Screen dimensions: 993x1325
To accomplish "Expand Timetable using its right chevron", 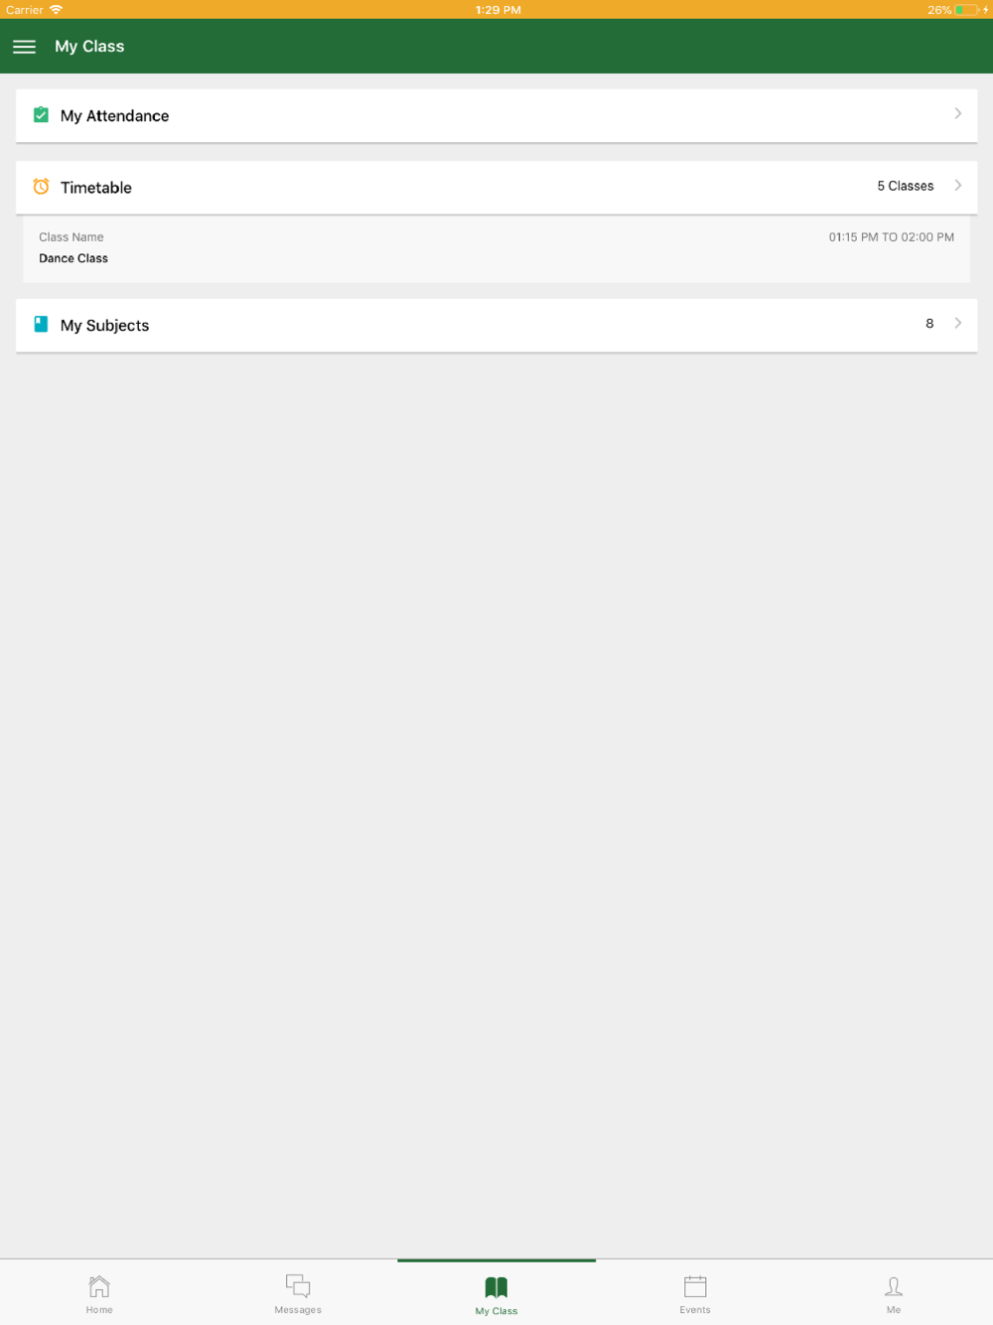I will point(958,186).
